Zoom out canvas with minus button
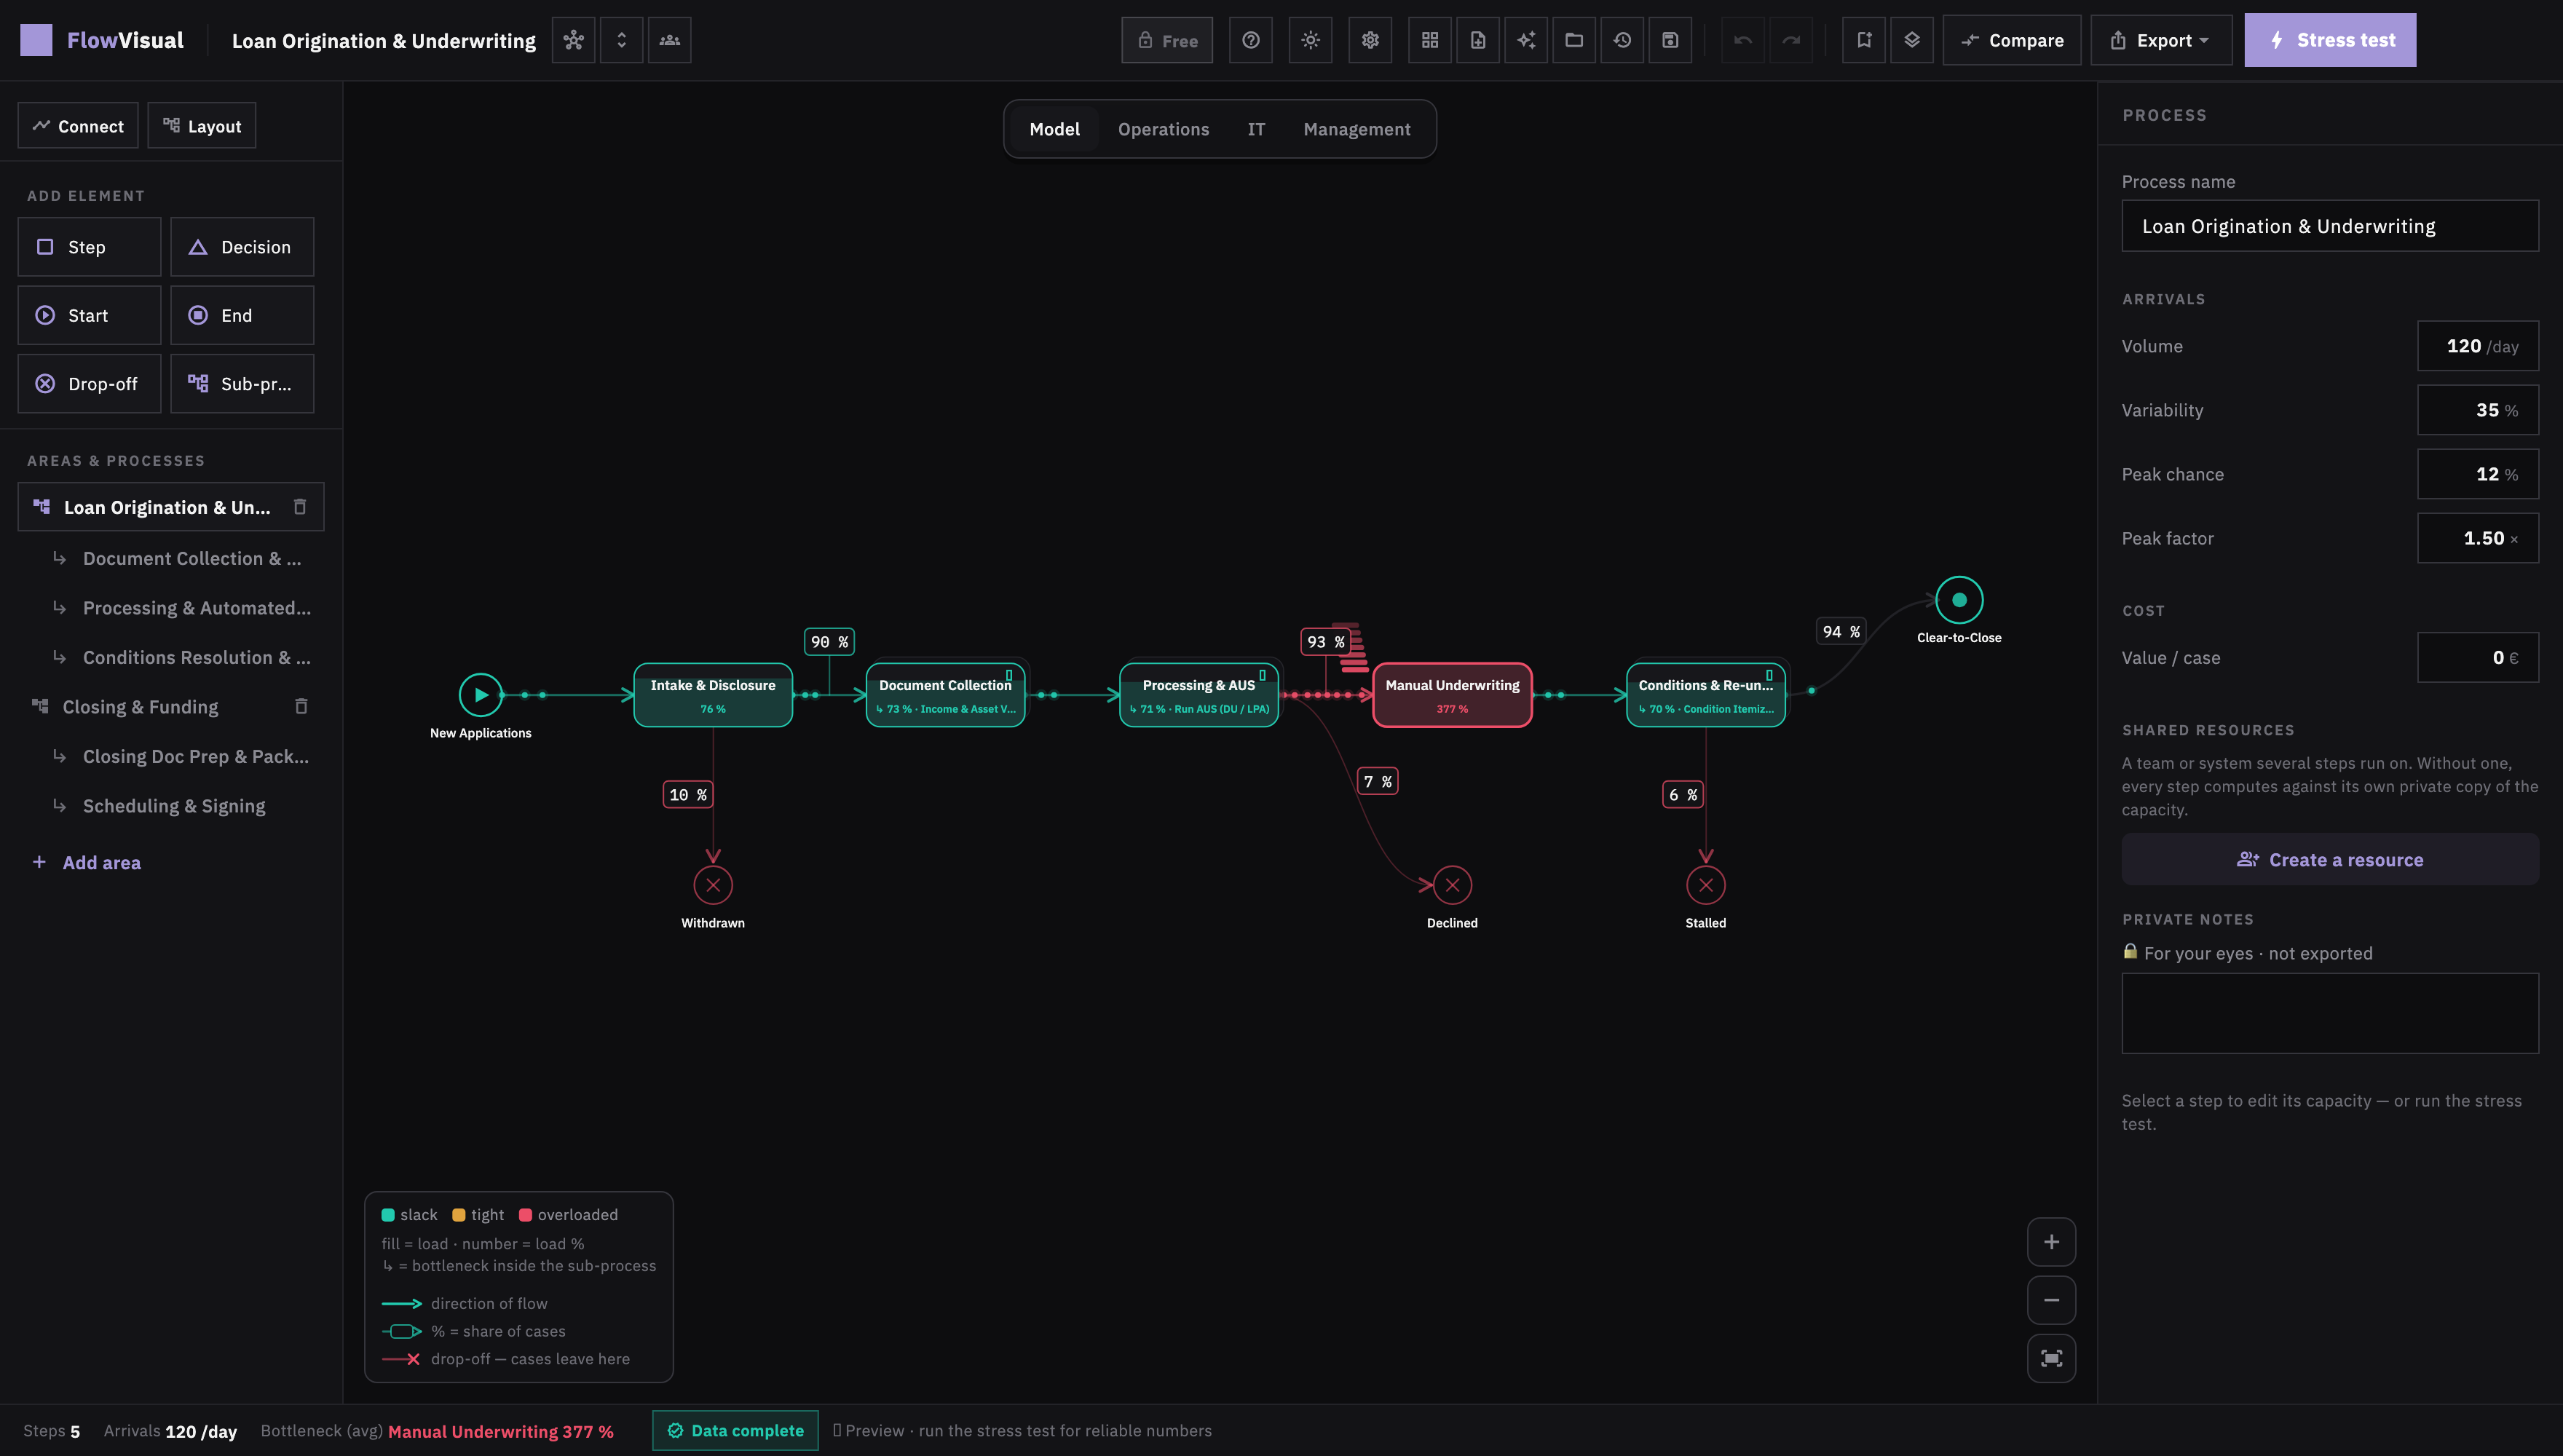Screen dimensions: 2563x1456 click(x=2051, y=1300)
